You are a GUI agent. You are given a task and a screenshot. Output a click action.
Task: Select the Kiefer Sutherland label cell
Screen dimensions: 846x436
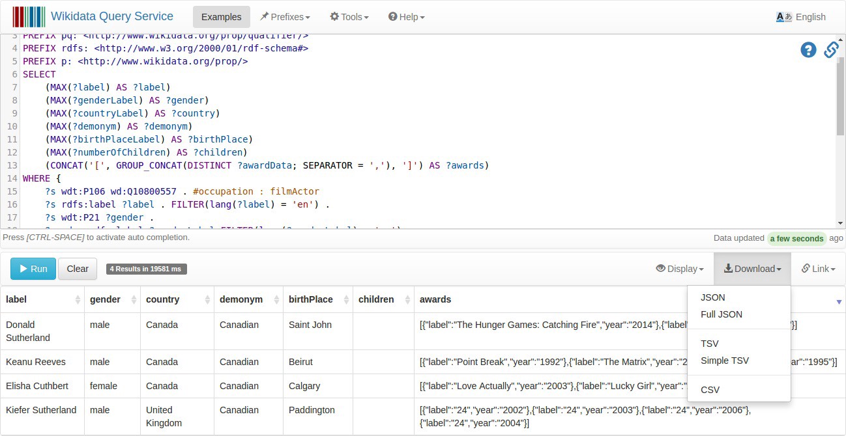pyautogui.click(x=42, y=416)
